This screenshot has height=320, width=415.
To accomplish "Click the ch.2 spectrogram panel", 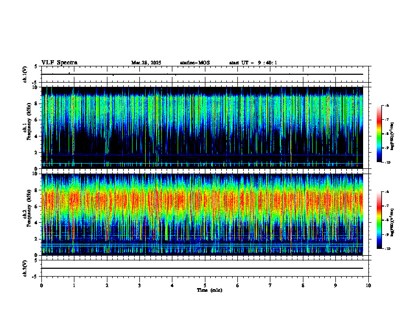I will point(202,214).
